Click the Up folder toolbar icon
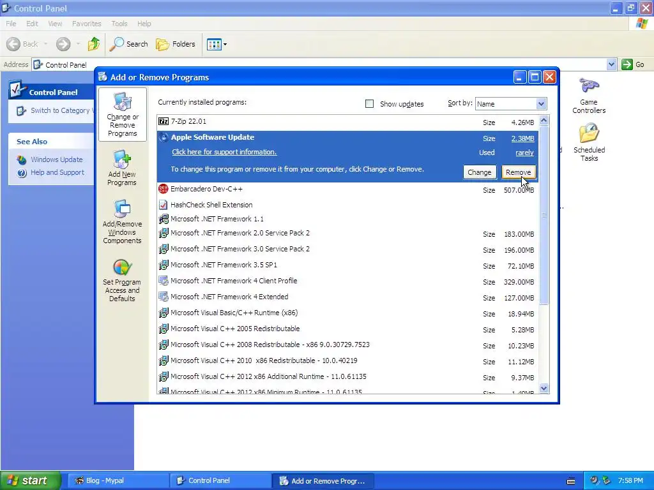654x490 pixels. coord(94,44)
